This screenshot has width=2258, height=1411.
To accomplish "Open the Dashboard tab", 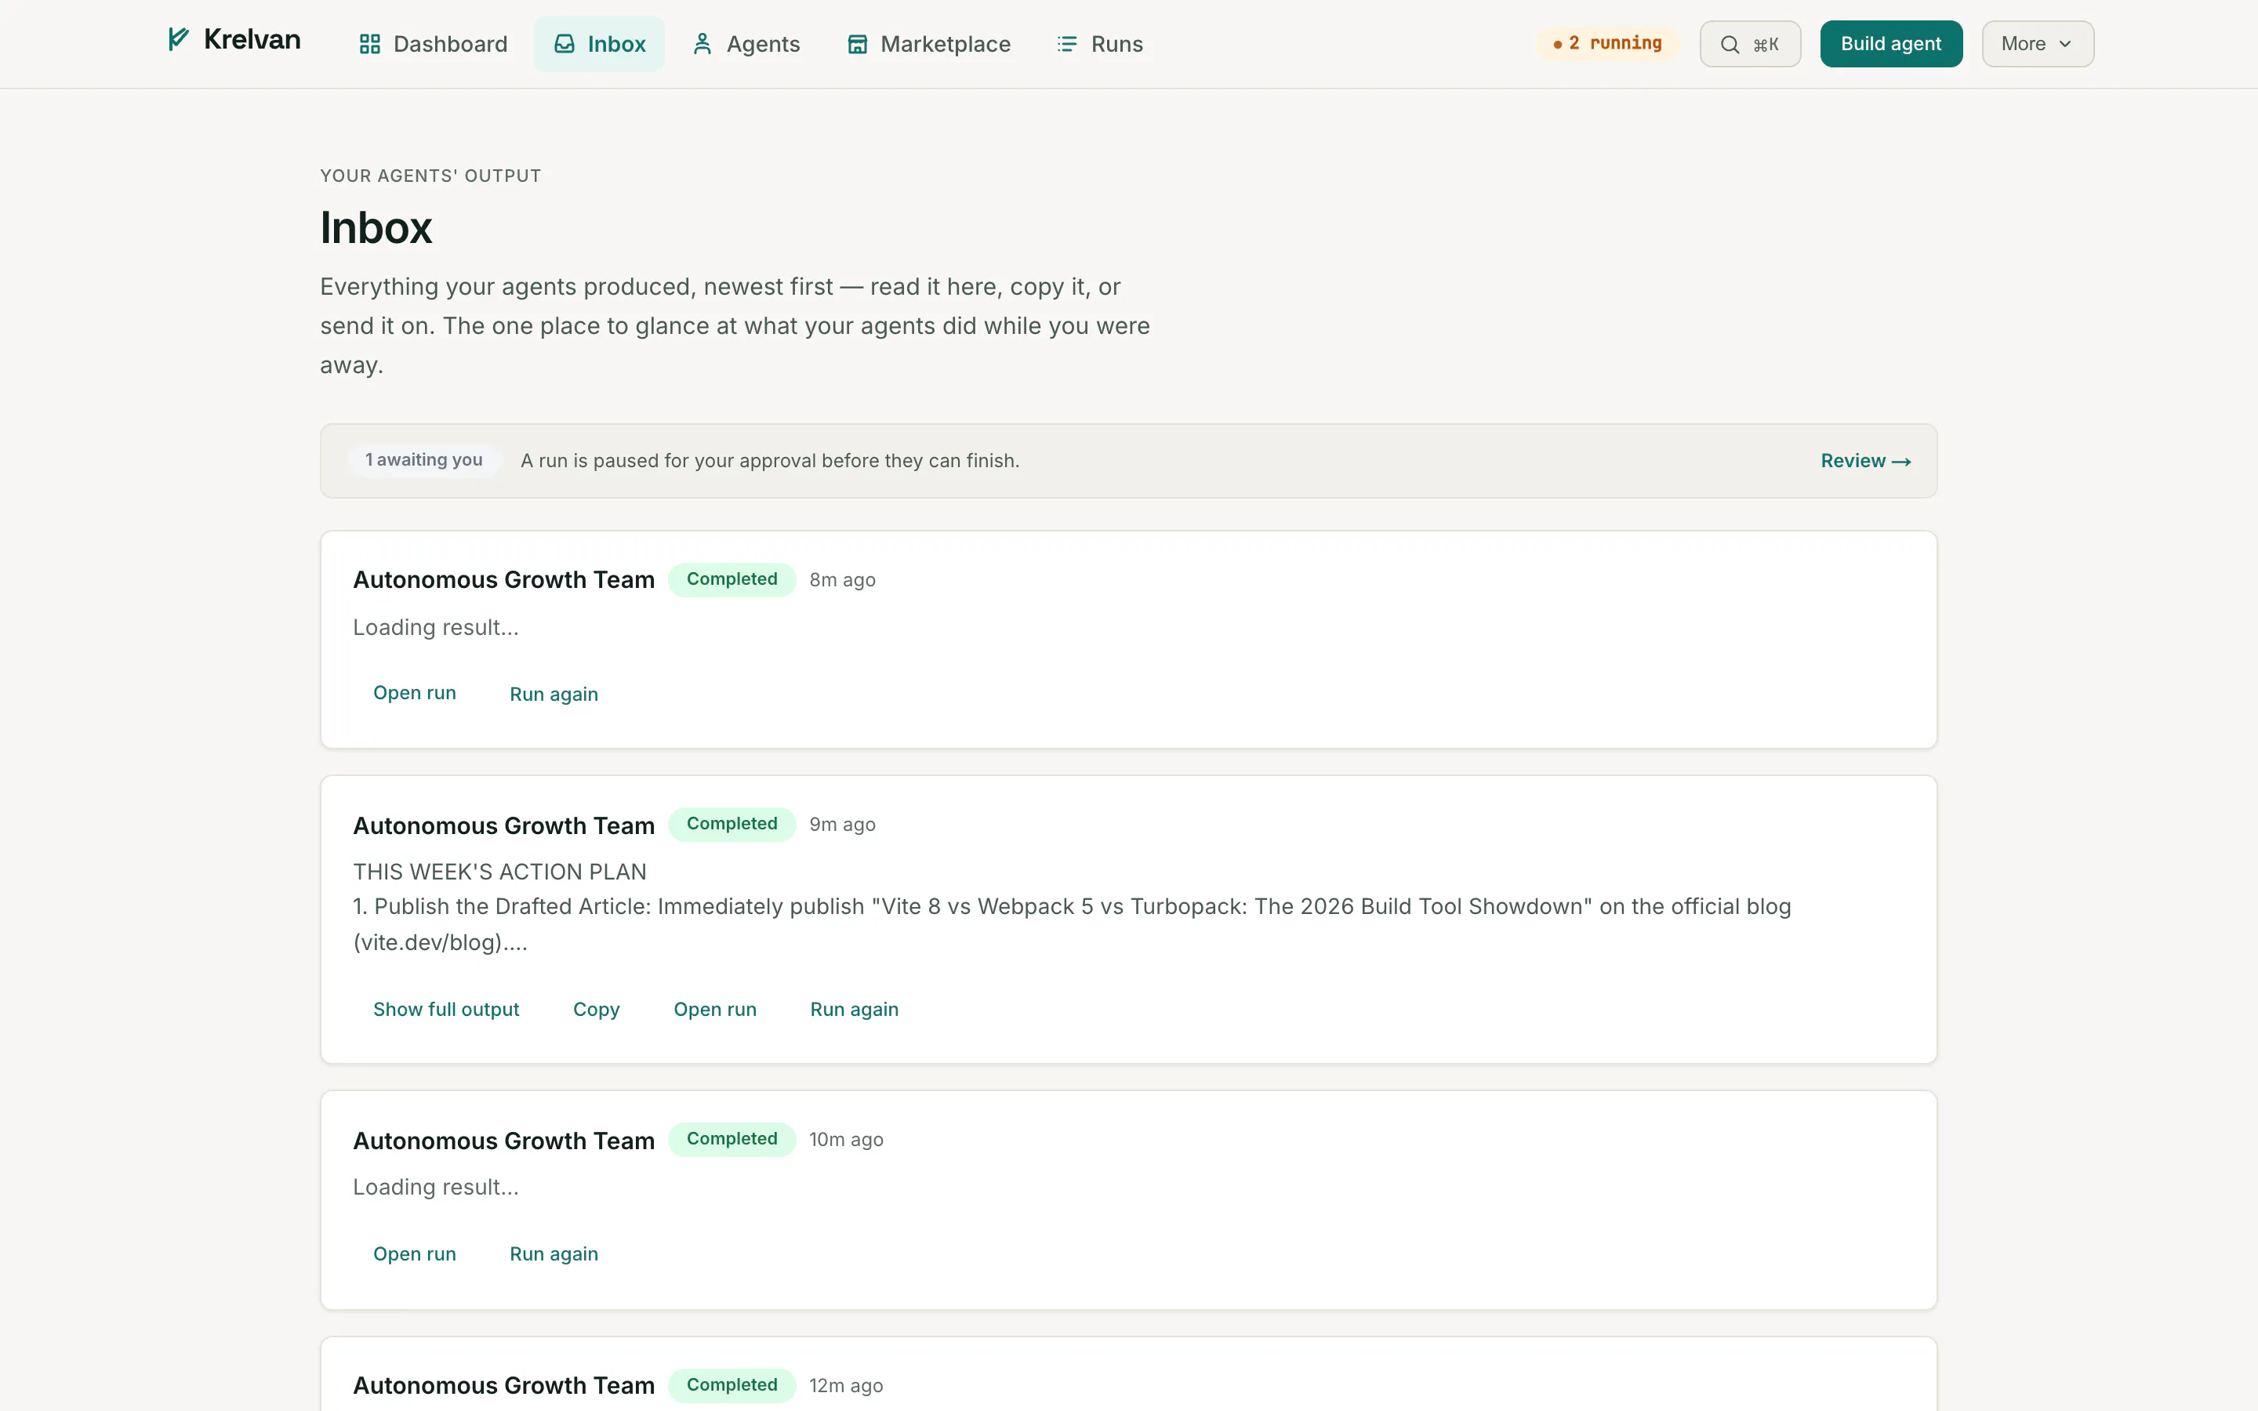I will (x=434, y=44).
